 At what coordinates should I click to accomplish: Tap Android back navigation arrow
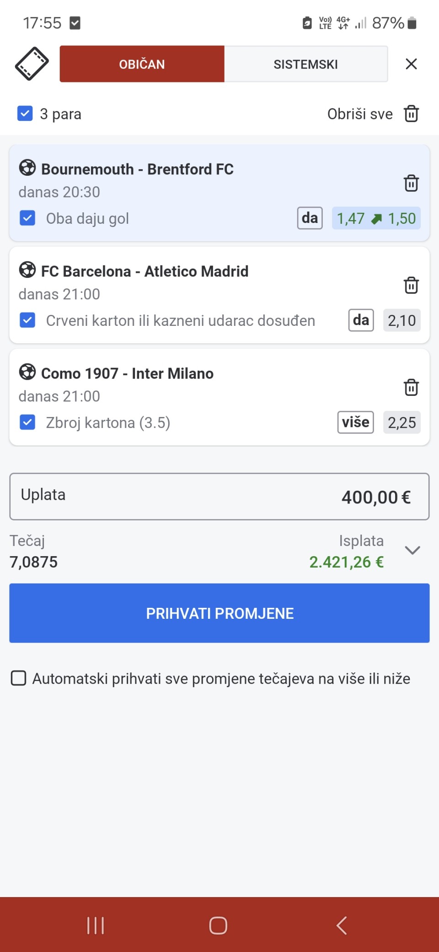pyautogui.click(x=342, y=925)
